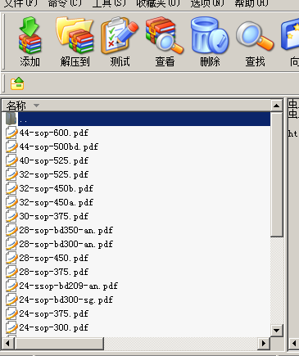
Task: Open the Tools (工具) menu
Action: [109, 3]
